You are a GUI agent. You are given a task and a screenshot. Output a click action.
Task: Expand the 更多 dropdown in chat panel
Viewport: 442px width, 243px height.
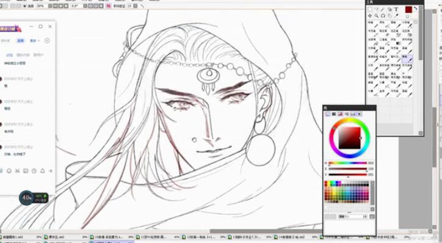[x=35, y=40]
